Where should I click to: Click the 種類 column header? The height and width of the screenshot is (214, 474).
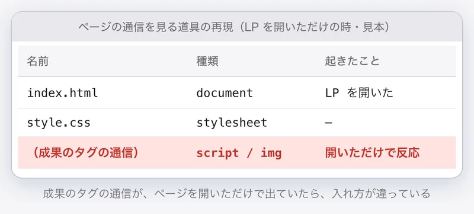point(207,62)
